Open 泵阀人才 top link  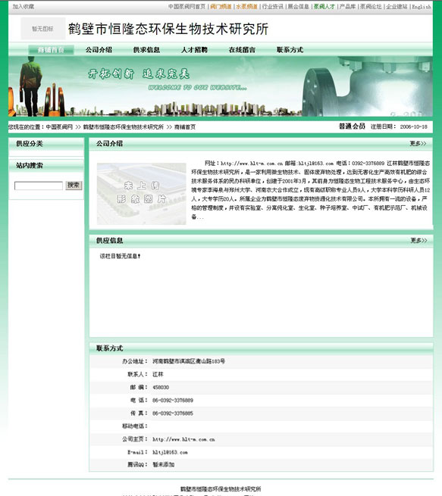324,6
